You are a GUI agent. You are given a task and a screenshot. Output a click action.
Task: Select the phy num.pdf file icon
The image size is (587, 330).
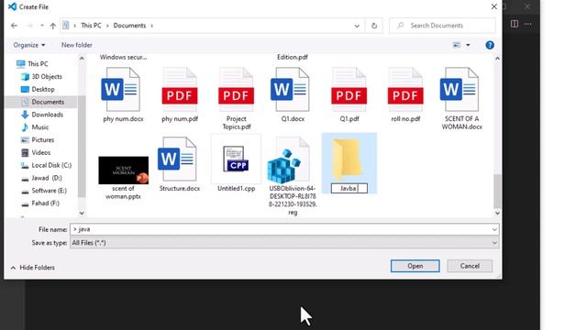[x=180, y=90]
